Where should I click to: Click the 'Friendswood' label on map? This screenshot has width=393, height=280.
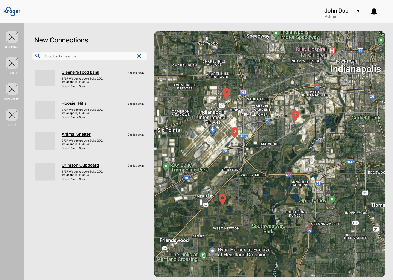click(174, 240)
